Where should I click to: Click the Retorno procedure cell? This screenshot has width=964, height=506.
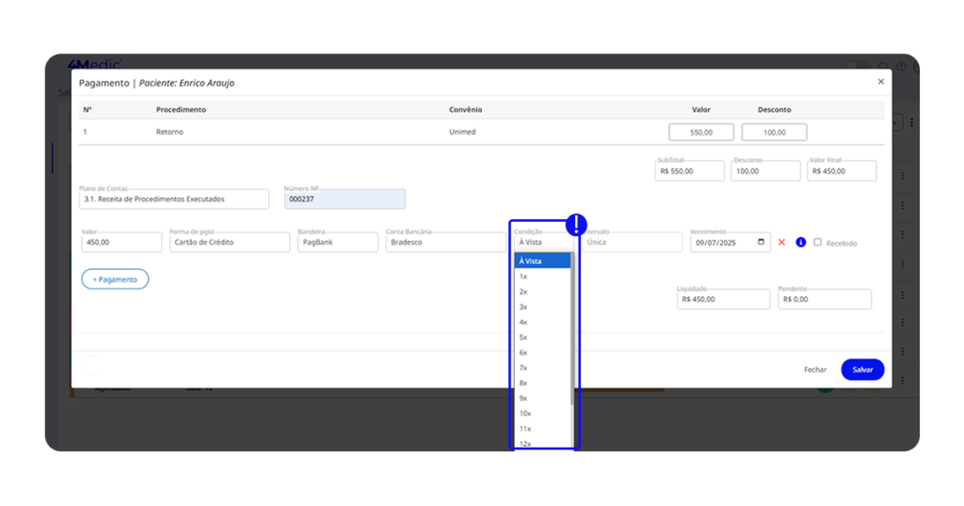(x=169, y=132)
